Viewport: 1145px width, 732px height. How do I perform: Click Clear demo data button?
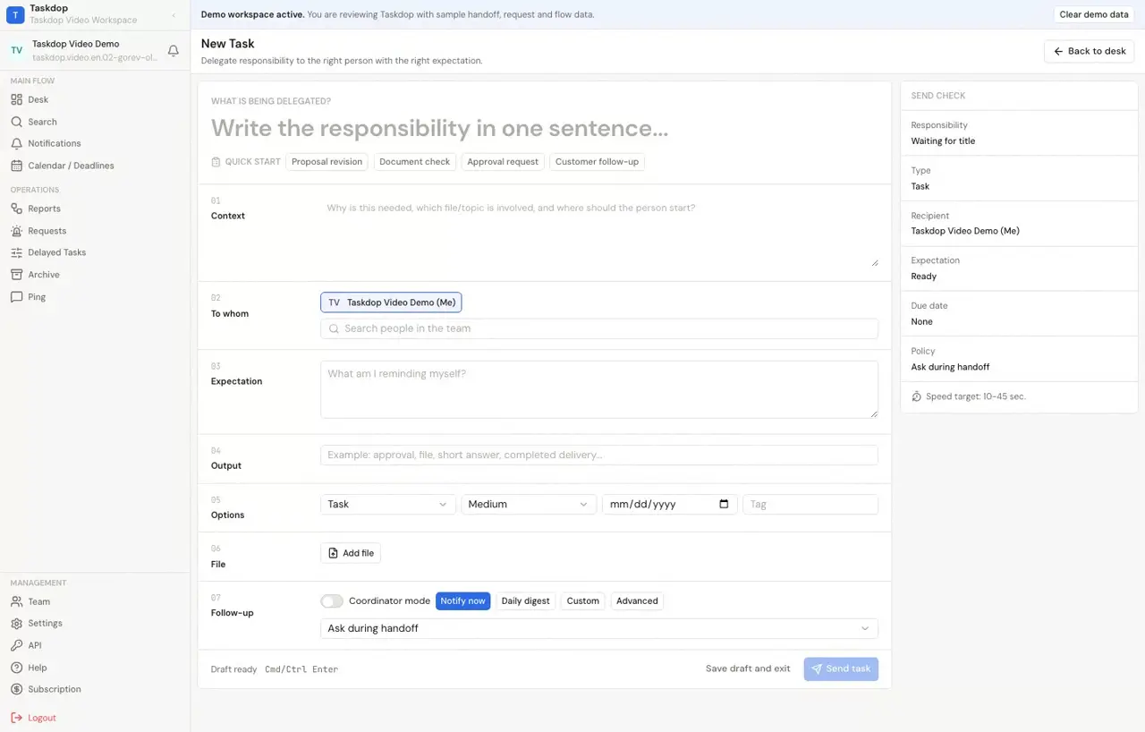(x=1094, y=14)
